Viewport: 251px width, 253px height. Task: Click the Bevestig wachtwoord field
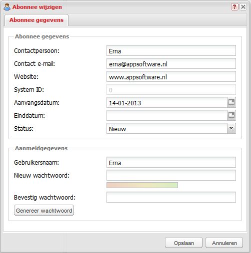(171, 197)
